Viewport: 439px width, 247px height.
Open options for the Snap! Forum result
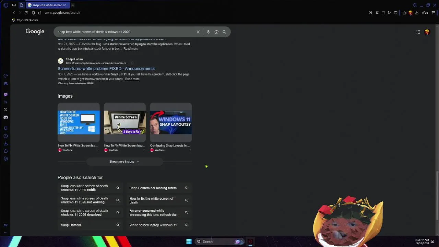132,63
